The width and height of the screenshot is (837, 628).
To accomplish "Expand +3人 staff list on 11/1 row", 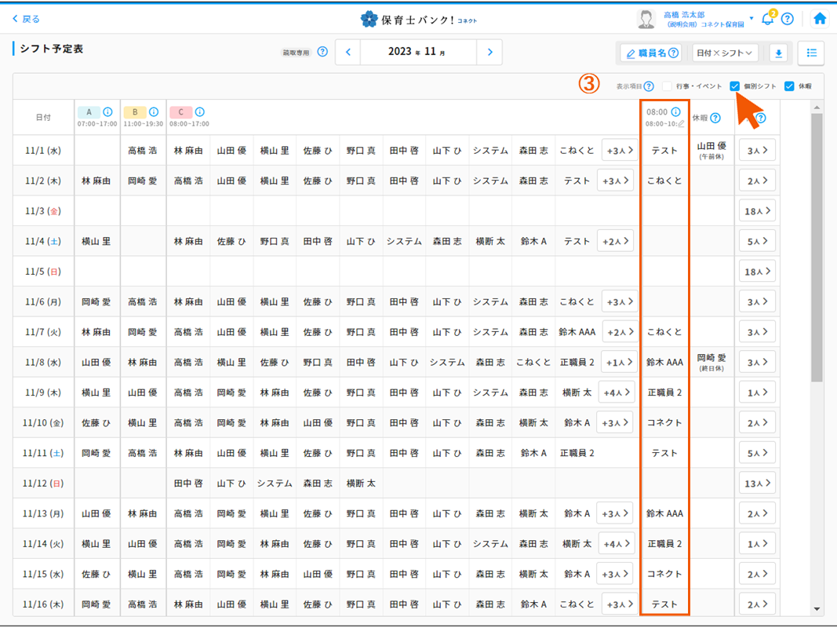I will pyautogui.click(x=619, y=151).
